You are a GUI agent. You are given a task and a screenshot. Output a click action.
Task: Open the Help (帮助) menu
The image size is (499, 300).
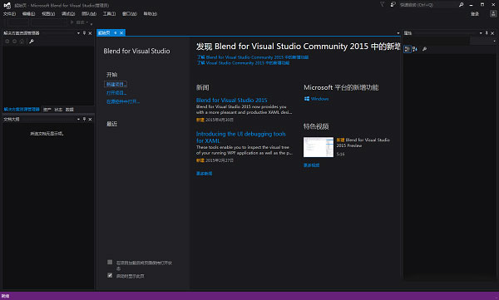click(151, 14)
